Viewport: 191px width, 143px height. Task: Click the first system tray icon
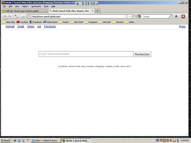coord(158,141)
